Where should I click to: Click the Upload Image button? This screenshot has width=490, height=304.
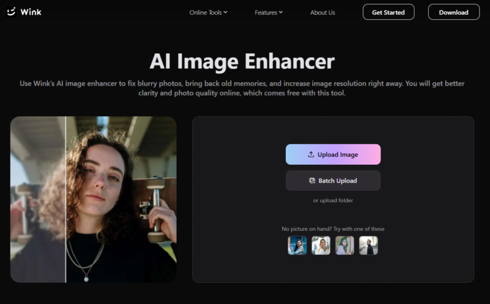coord(333,154)
